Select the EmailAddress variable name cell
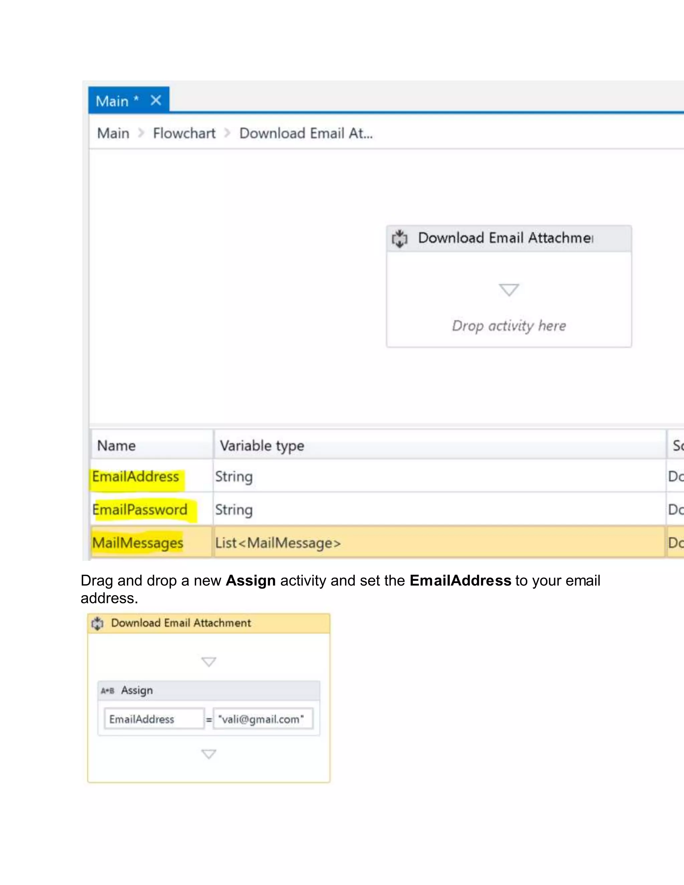Image resolution: width=684 pixels, height=885 pixels. click(136, 477)
